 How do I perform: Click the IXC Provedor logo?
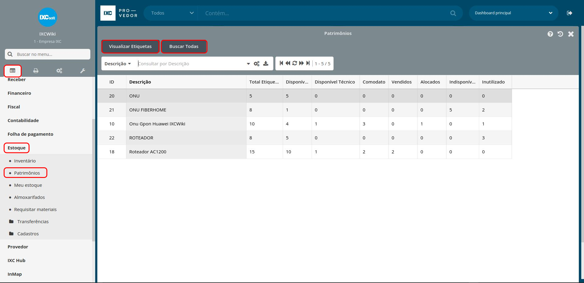119,13
